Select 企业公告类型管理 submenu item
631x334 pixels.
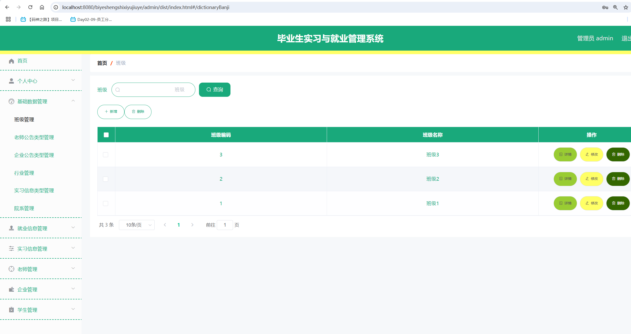[x=34, y=155]
